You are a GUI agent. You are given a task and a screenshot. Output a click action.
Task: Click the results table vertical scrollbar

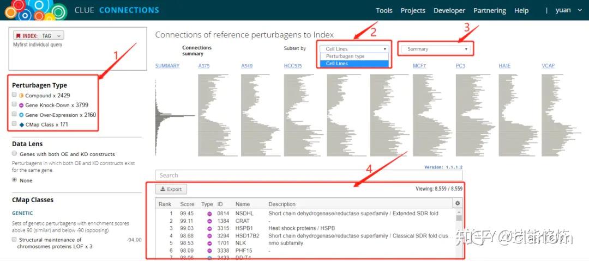(458, 235)
